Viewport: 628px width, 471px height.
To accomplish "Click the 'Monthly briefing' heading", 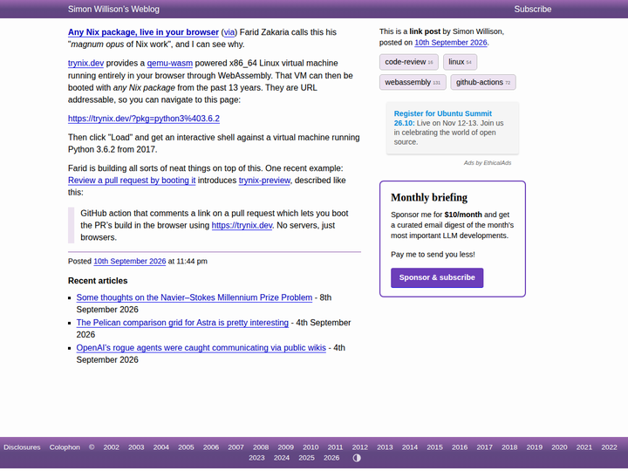I will [429, 197].
